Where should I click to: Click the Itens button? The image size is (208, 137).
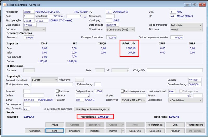(x=55, y=131)
